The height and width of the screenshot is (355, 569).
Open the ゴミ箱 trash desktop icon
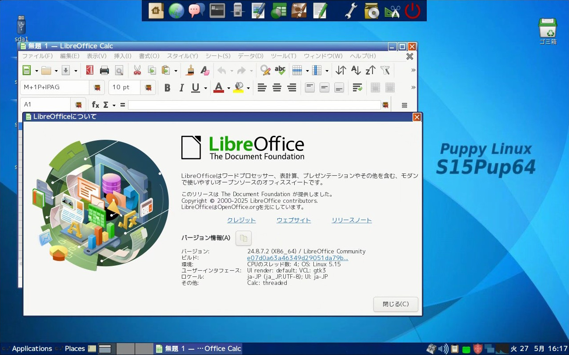pyautogui.click(x=548, y=31)
